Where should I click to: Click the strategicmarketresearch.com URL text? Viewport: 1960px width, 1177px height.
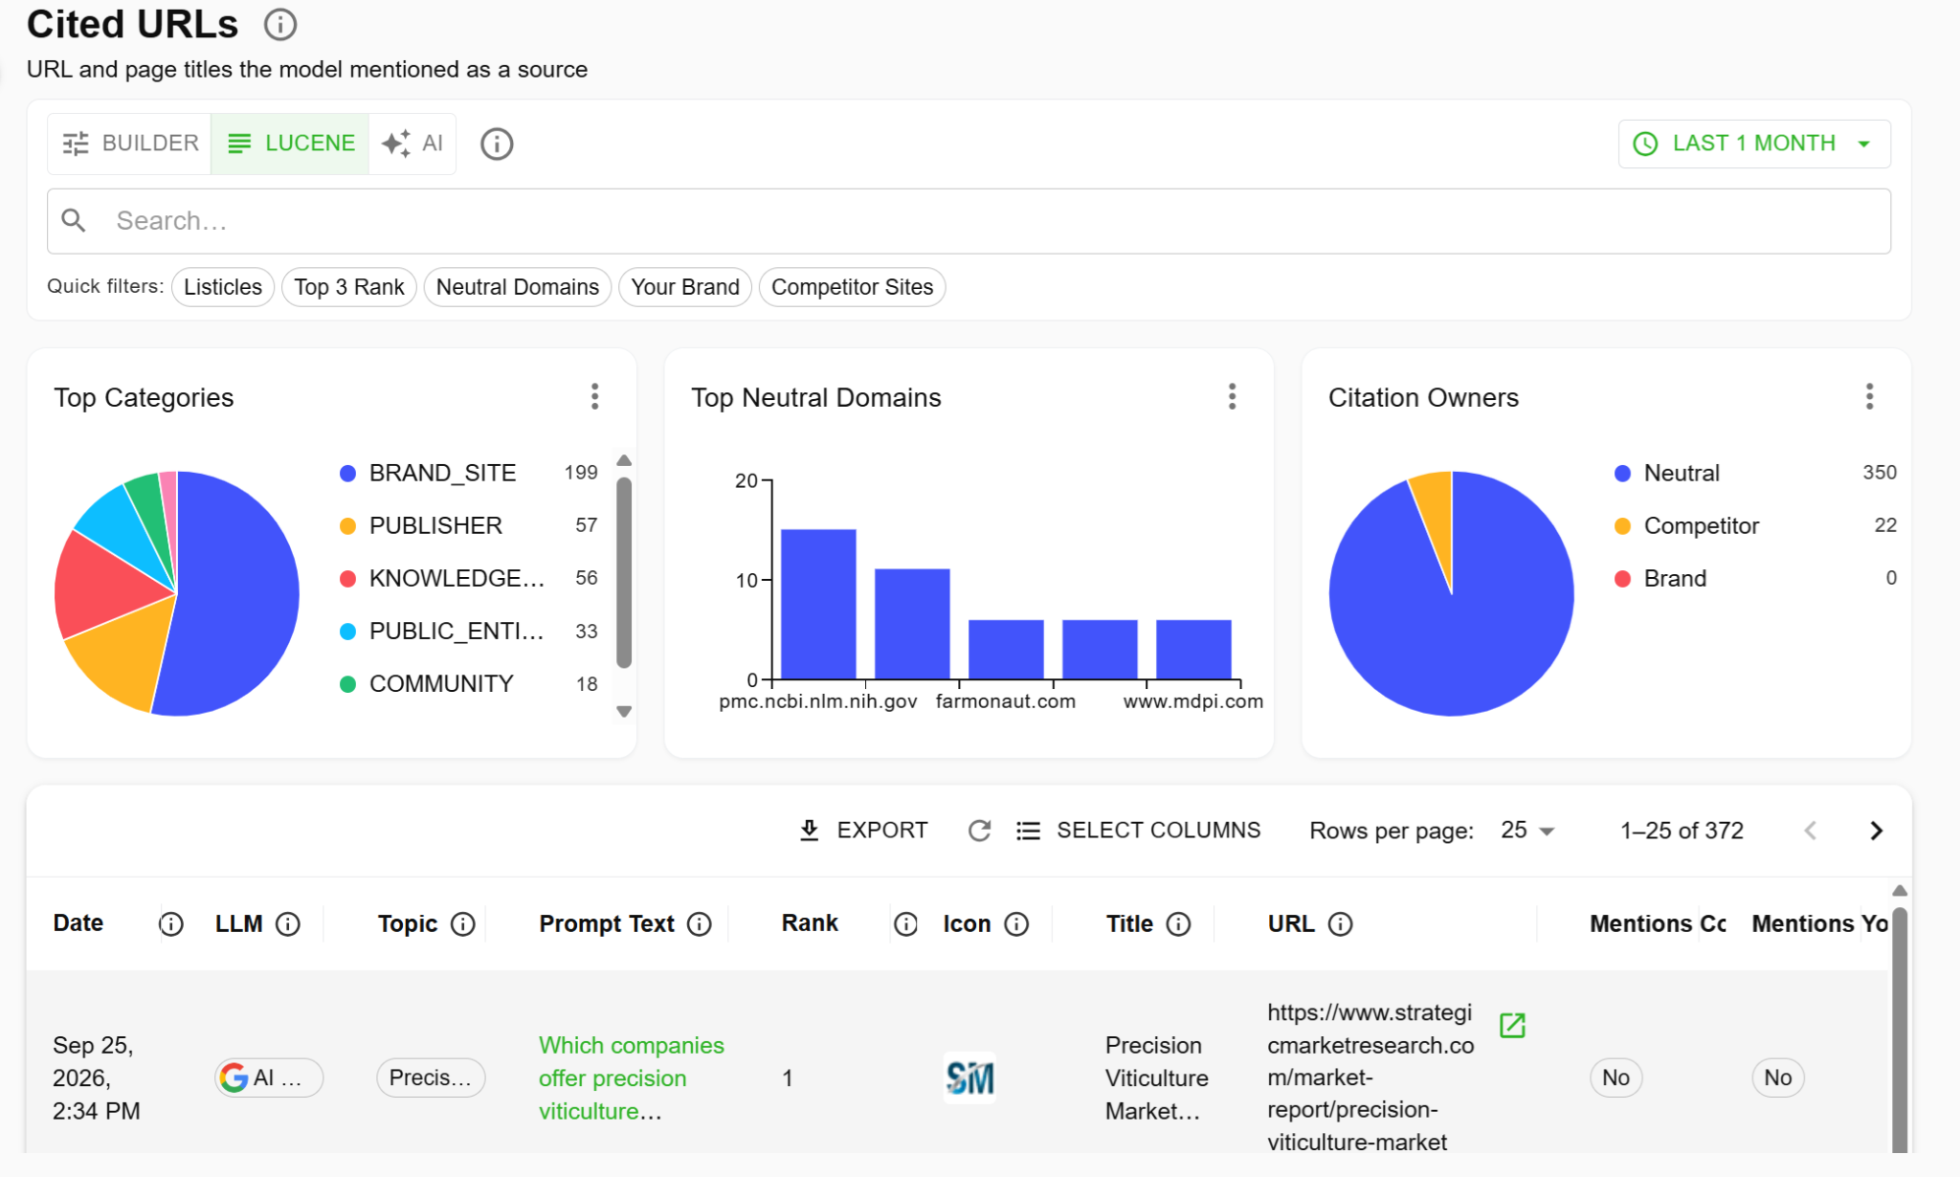pyautogui.click(x=1370, y=1077)
